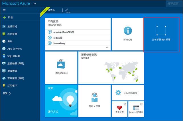Click the Marketplace shopping bag icon
This screenshot has height=121, width=183.
[x=61, y=64]
